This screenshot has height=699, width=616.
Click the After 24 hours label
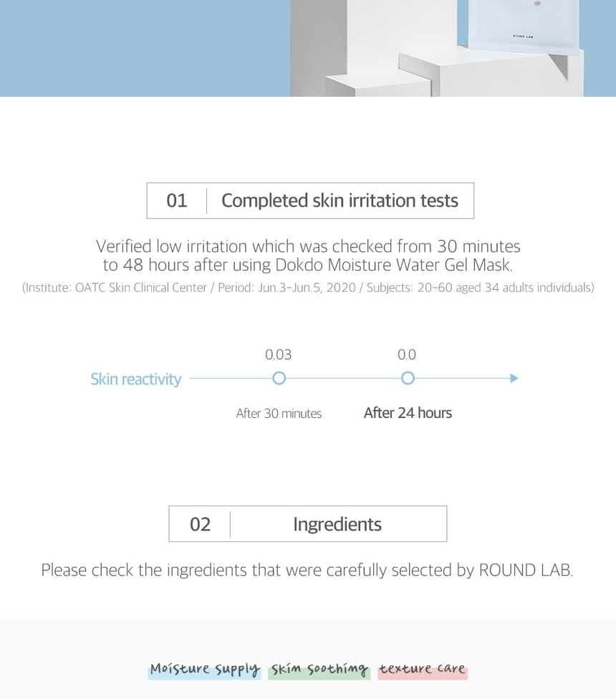click(408, 413)
